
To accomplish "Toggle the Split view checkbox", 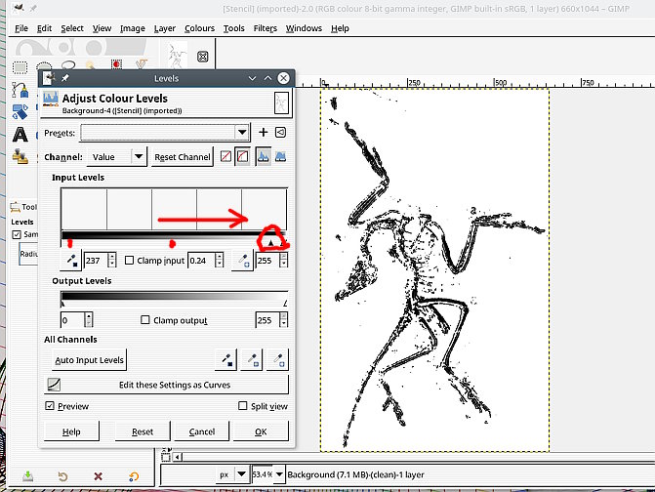I will (x=243, y=406).
